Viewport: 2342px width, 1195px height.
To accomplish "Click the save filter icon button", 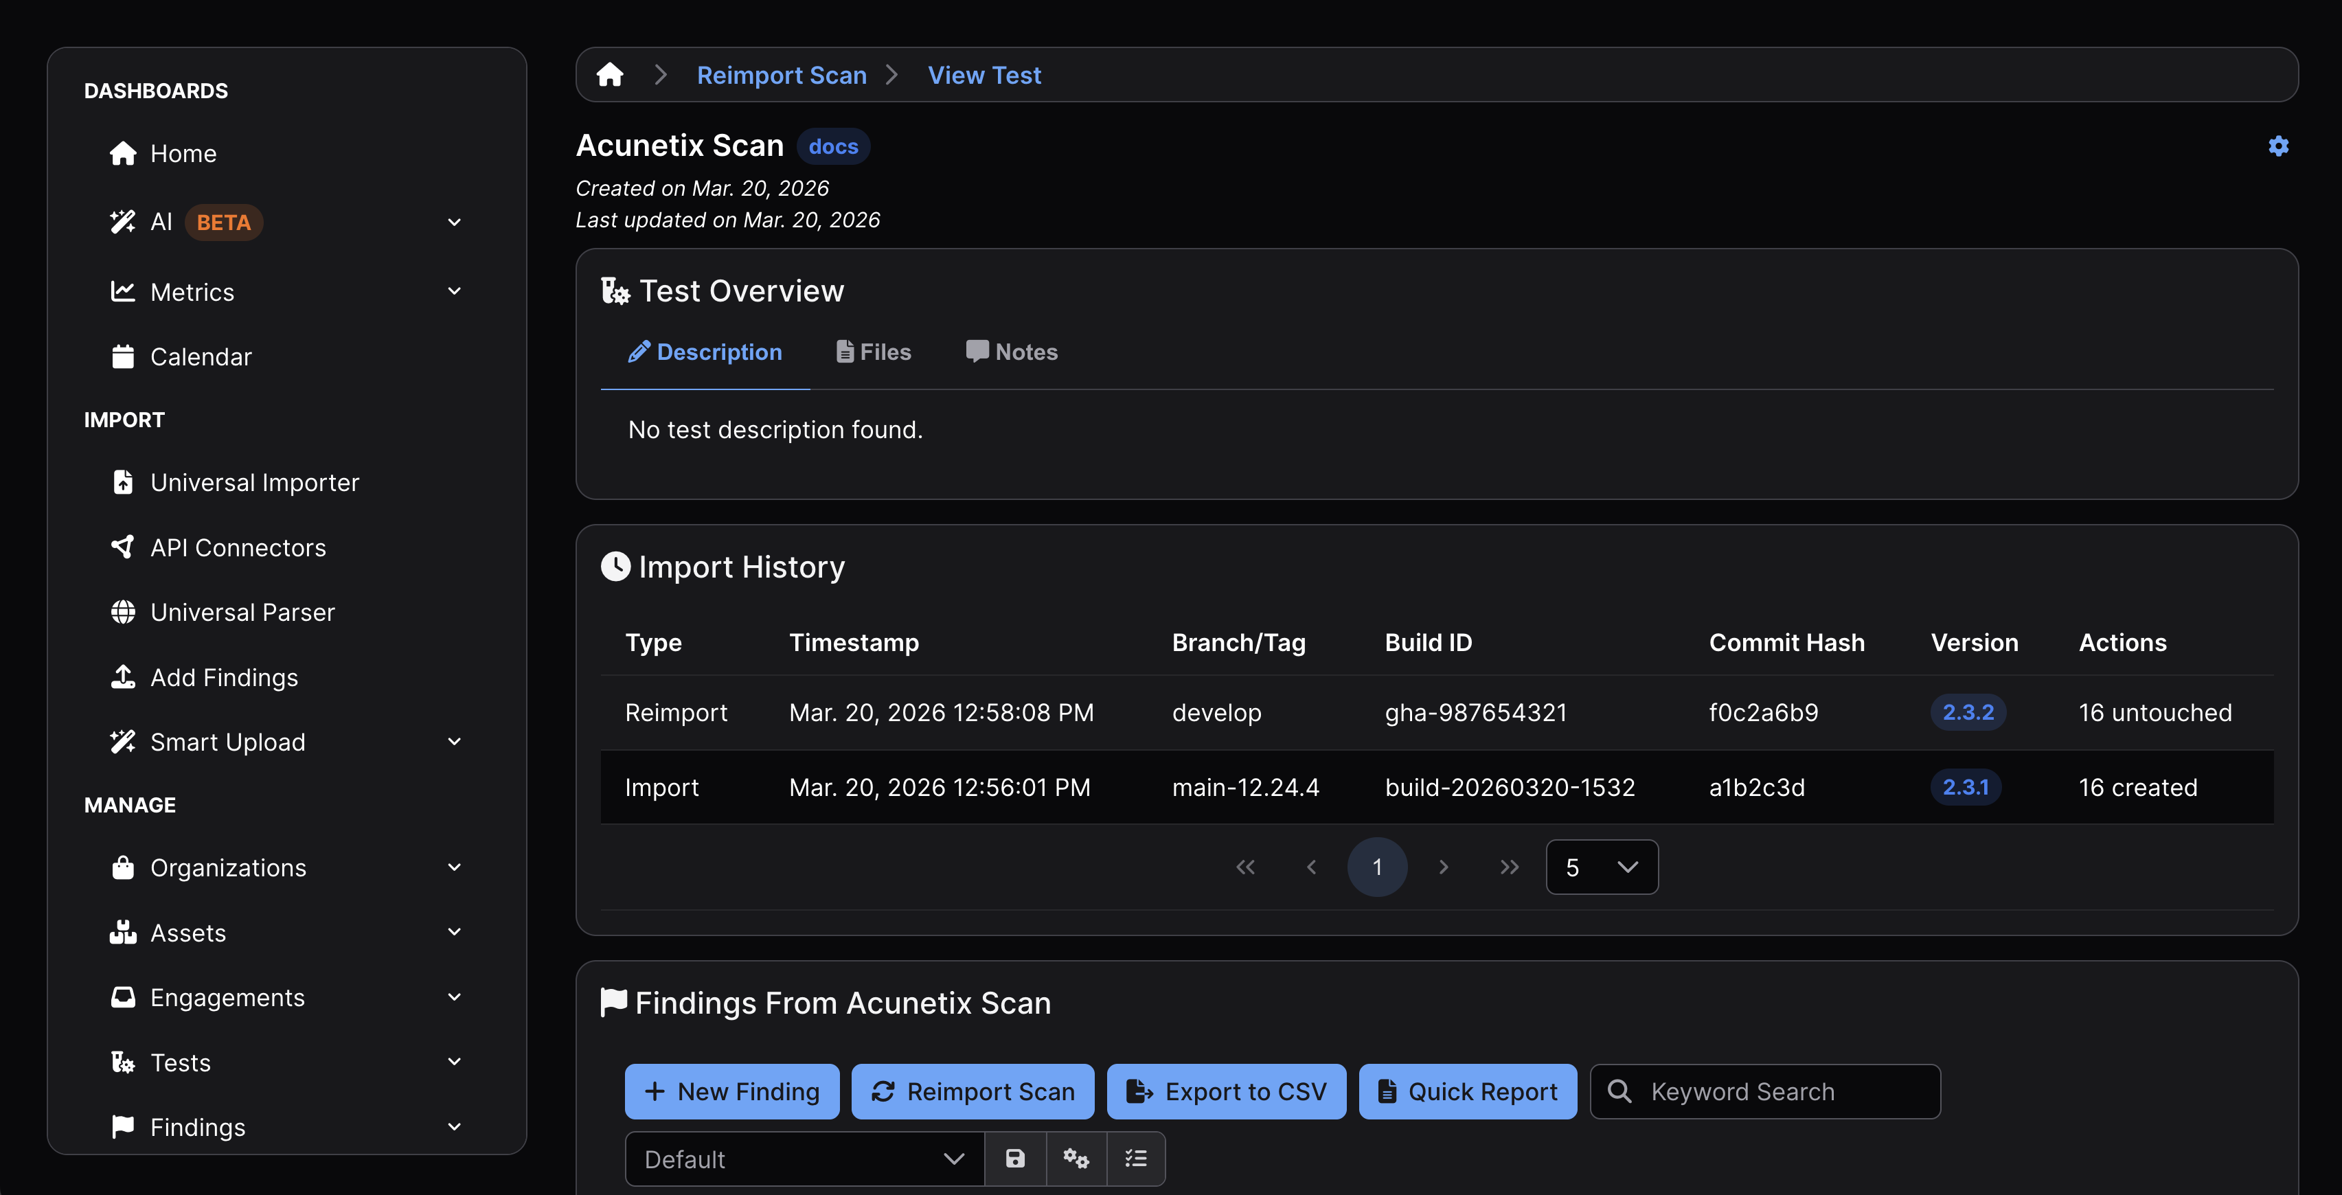I will 1014,1159.
